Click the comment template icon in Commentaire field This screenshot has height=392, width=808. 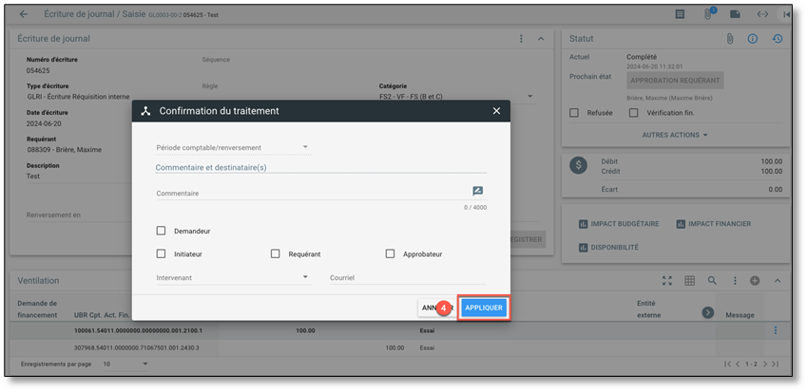(x=478, y=192)
